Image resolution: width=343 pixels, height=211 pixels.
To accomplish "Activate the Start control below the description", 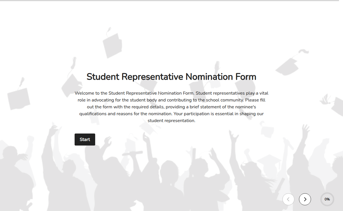I will tap(85, 139).
